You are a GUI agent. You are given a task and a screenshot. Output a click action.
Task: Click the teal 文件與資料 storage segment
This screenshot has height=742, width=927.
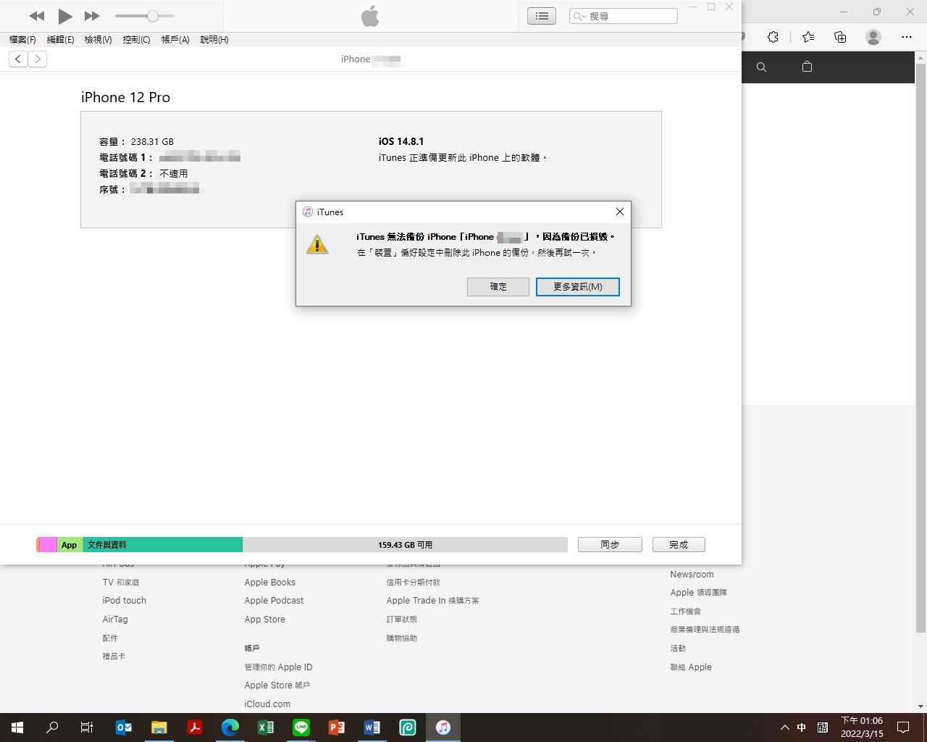[x=162, y=545]
